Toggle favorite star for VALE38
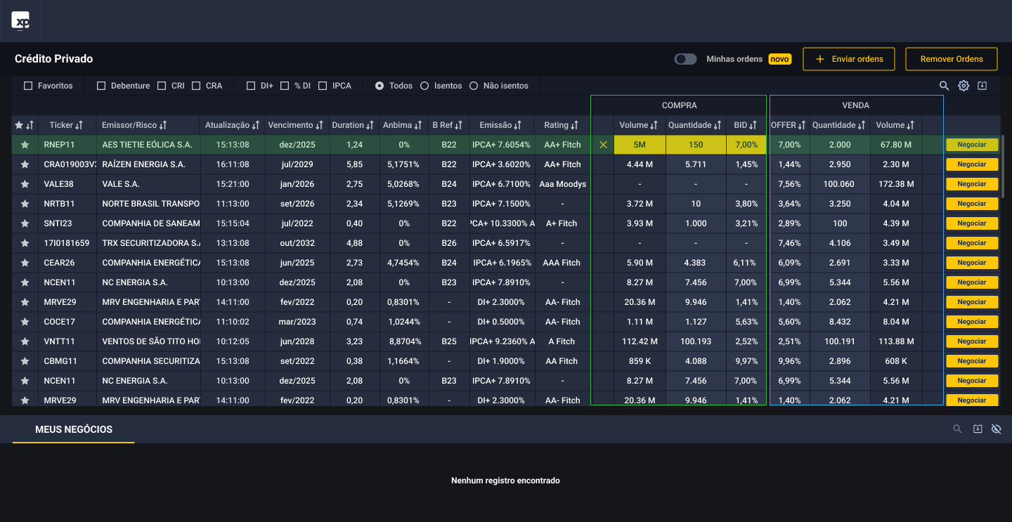Screen dimensions: 1012x522 coord(25,184)
